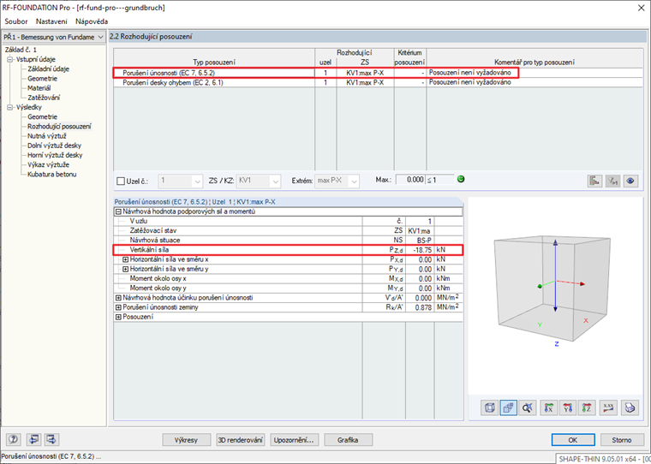Confirm with the OK button
This screenshot has width=651, height=464.
point(573,440)
